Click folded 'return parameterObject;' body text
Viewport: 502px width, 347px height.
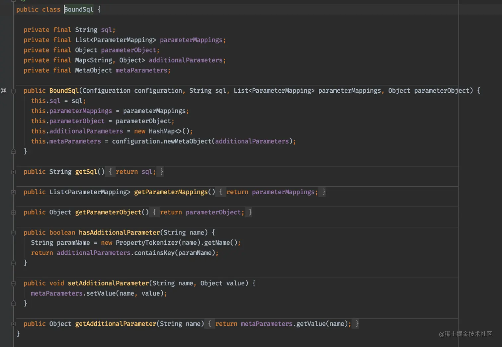(x=202, y=212)
